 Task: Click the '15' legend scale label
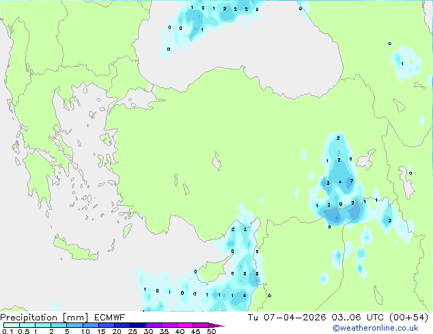coord(101,331)
